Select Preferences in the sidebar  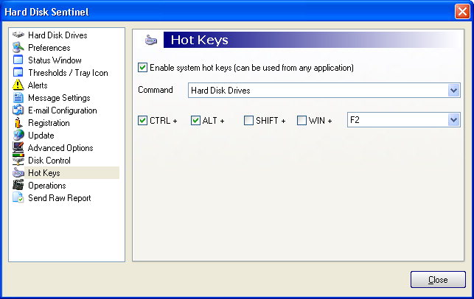pos(49,48)
